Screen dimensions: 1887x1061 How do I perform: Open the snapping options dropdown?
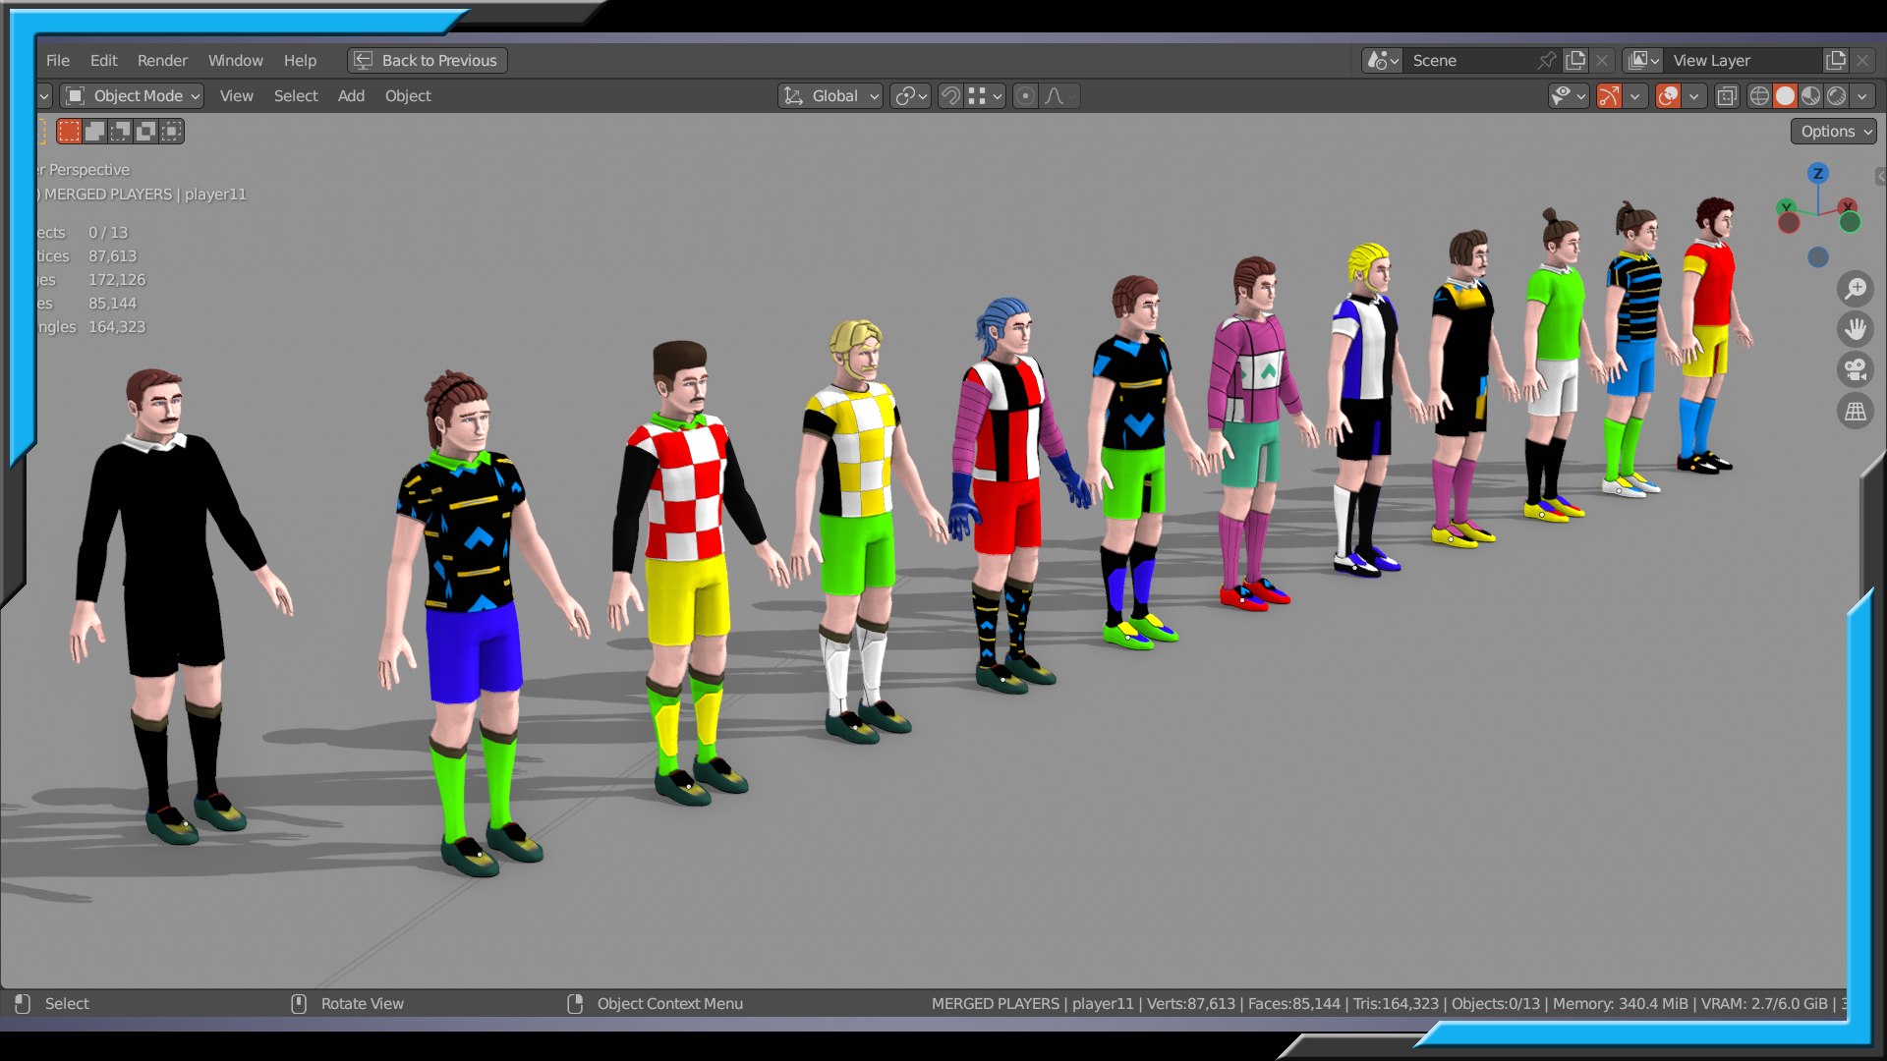point(985,95)
